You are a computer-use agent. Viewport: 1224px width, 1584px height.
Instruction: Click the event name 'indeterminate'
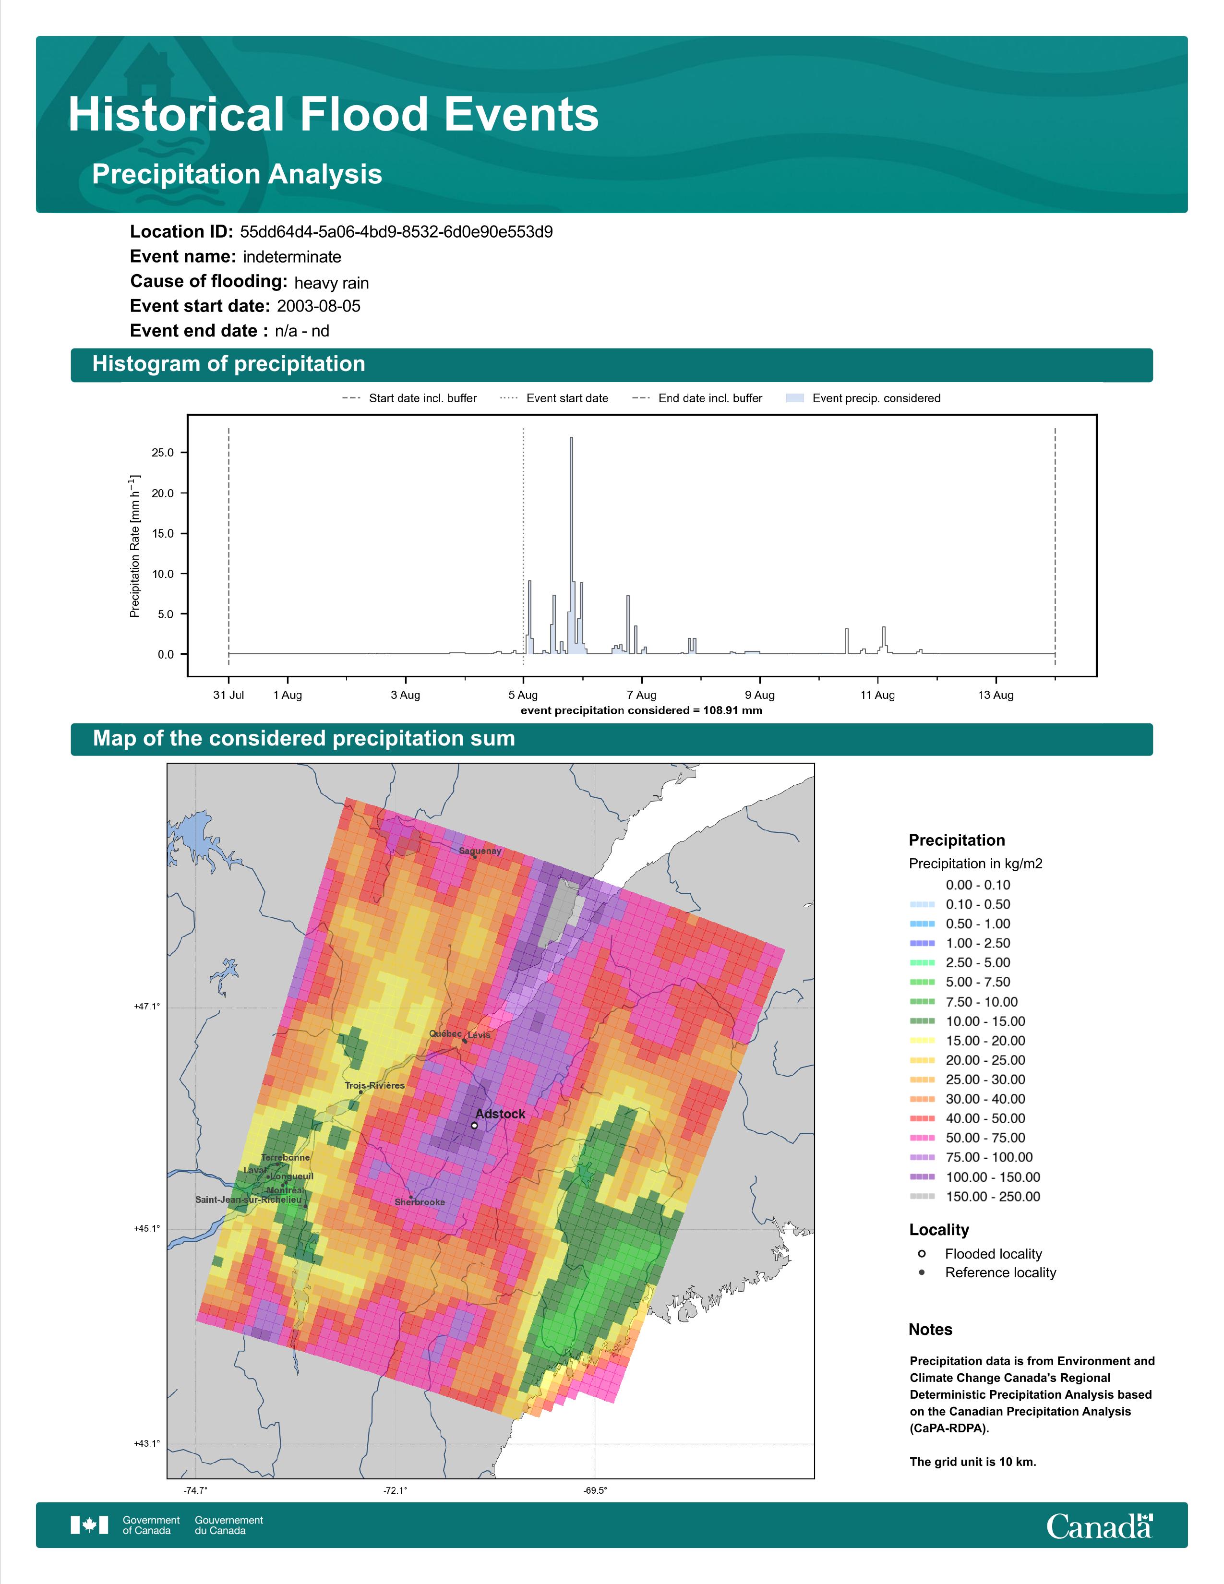pyautogui.click(x=292, y=257)
